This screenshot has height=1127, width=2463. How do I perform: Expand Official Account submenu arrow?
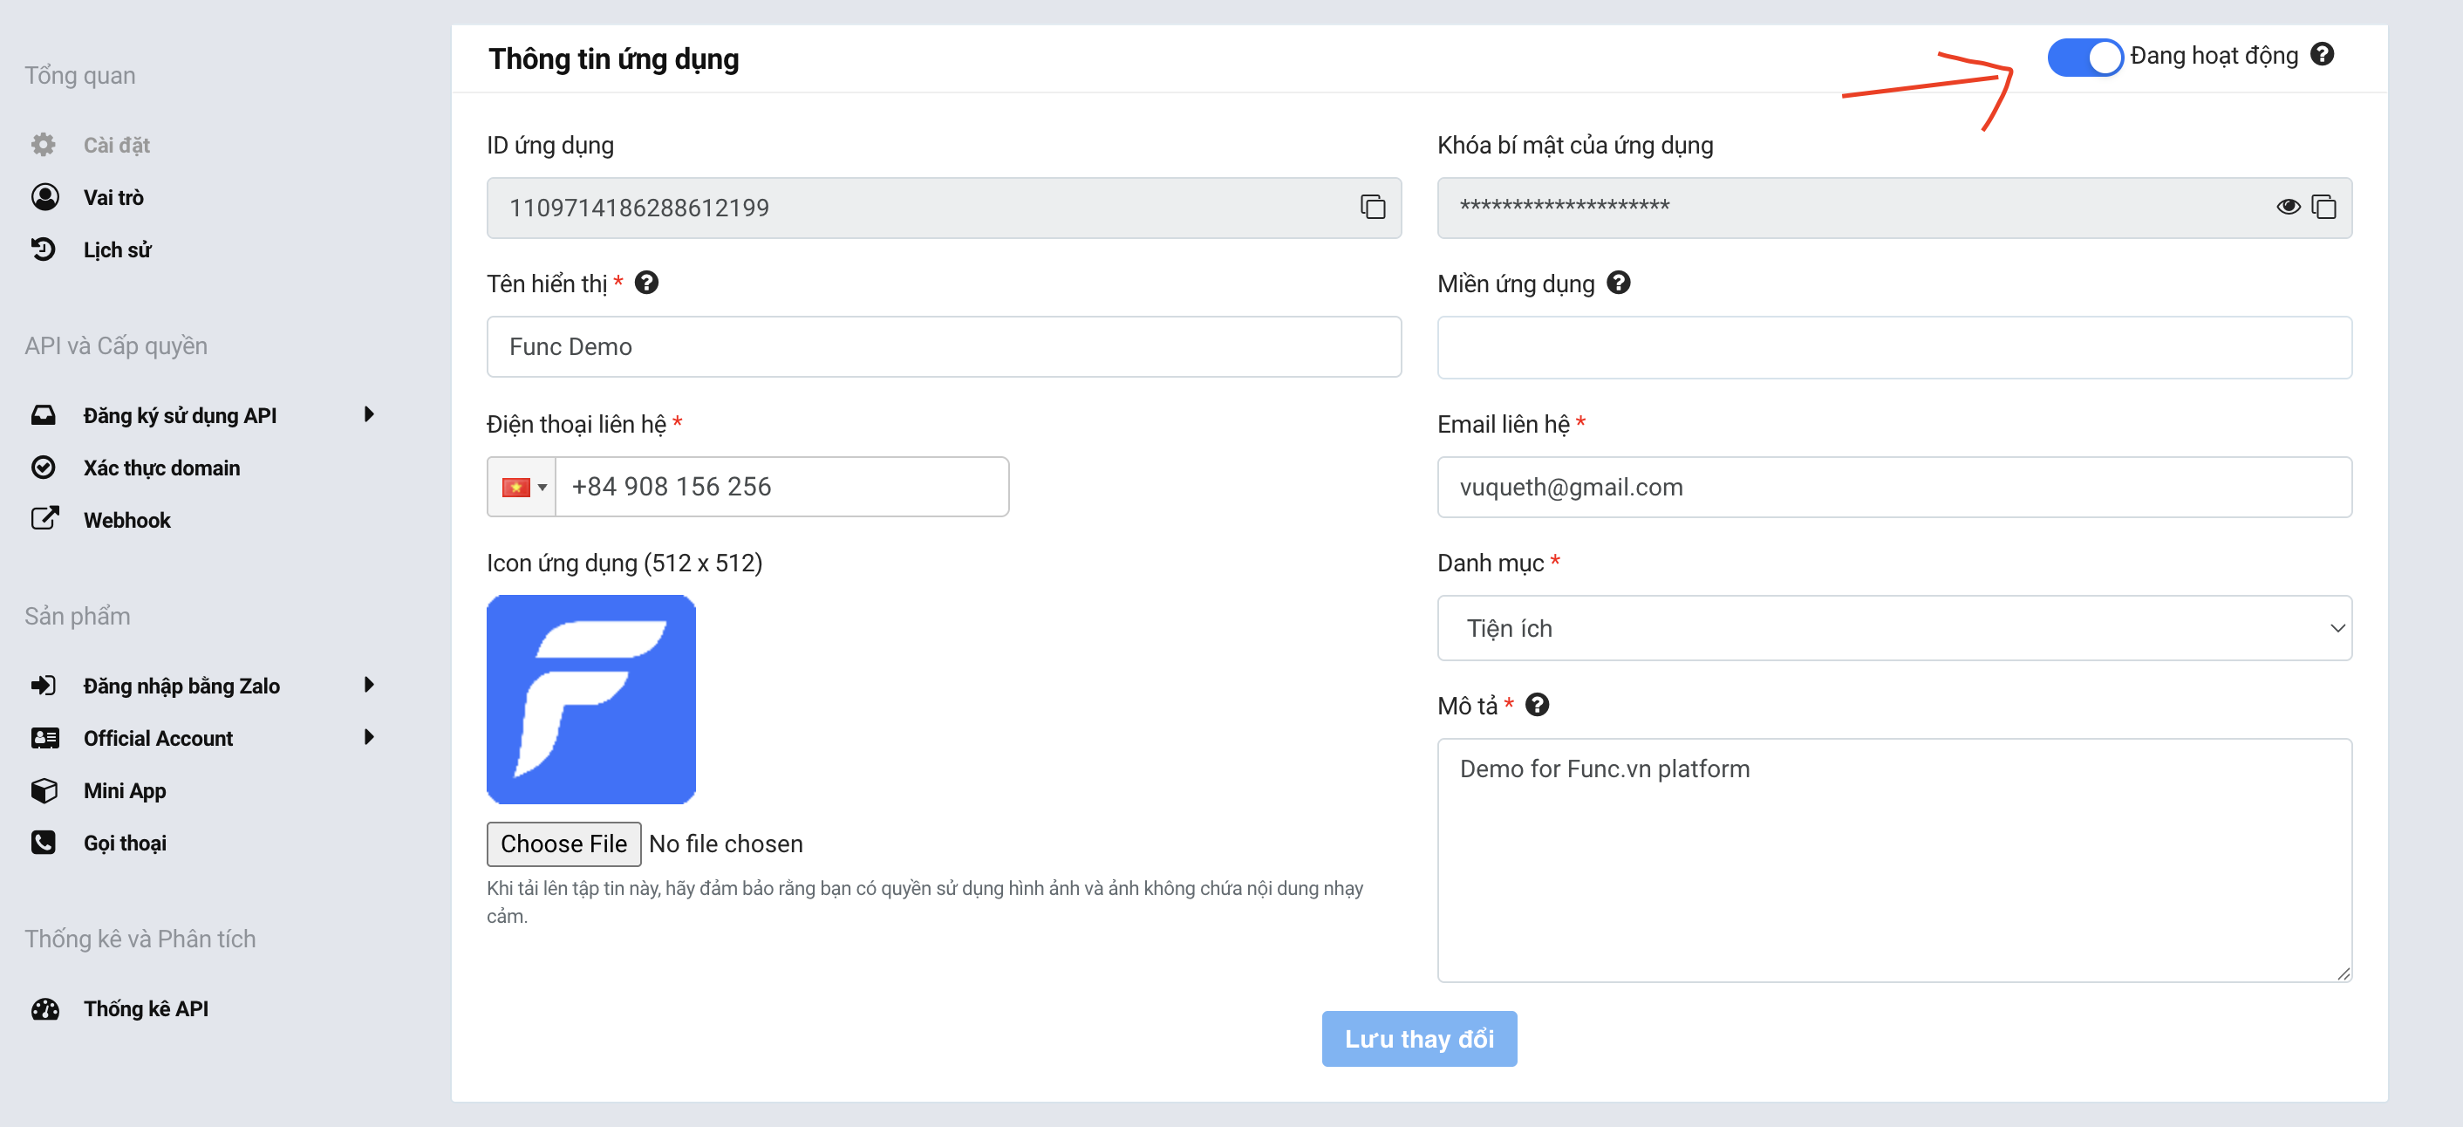369,737
